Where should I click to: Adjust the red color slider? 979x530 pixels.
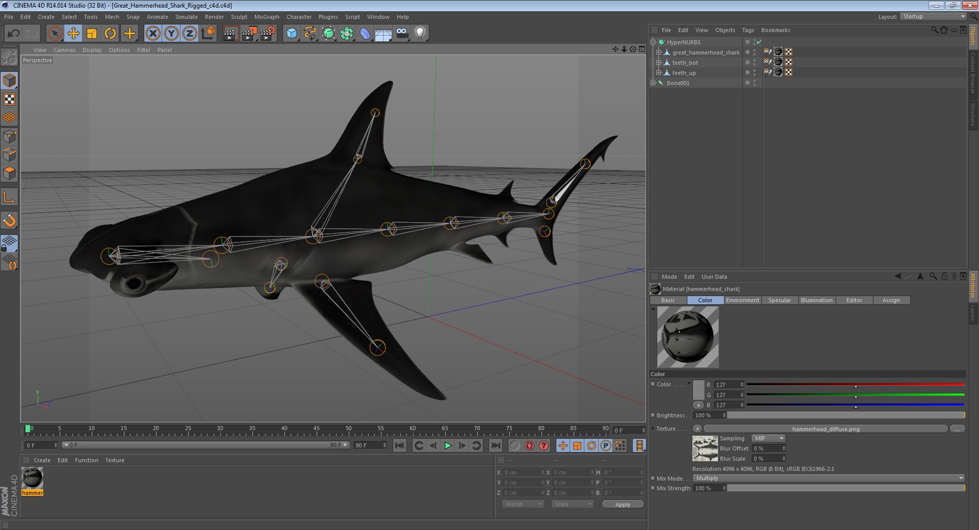coord(855,385)
